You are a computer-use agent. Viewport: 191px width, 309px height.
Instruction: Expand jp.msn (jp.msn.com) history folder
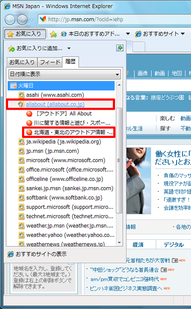(x=49, y=151)
